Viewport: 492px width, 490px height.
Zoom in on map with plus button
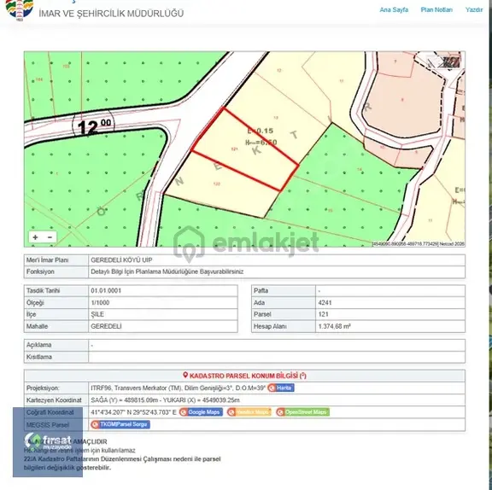(x=36, y=237)
